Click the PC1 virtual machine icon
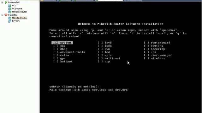This screenshot has height=113, width=202. [x=10, y=6]
